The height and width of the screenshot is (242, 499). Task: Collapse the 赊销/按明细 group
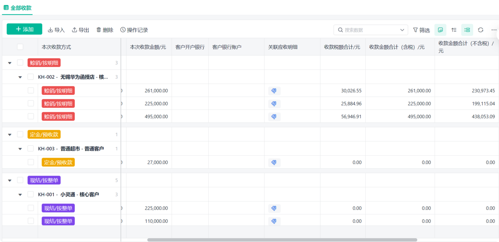[x=10, y=63]
